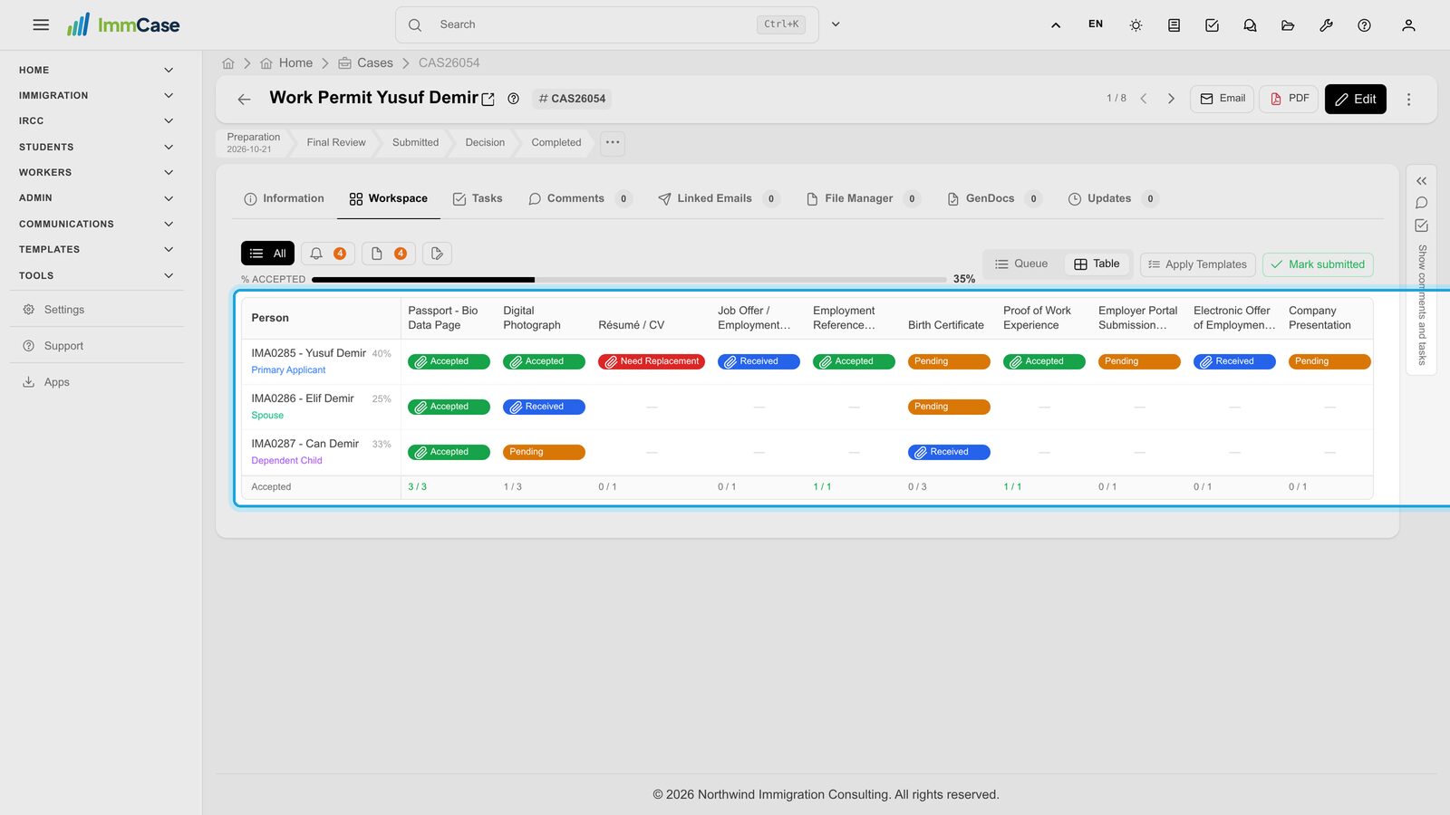The width and height of the screenshot is (1450, 815).
Task: Toggle light/dark theme sun icon
Action: tap(1136, 25)
